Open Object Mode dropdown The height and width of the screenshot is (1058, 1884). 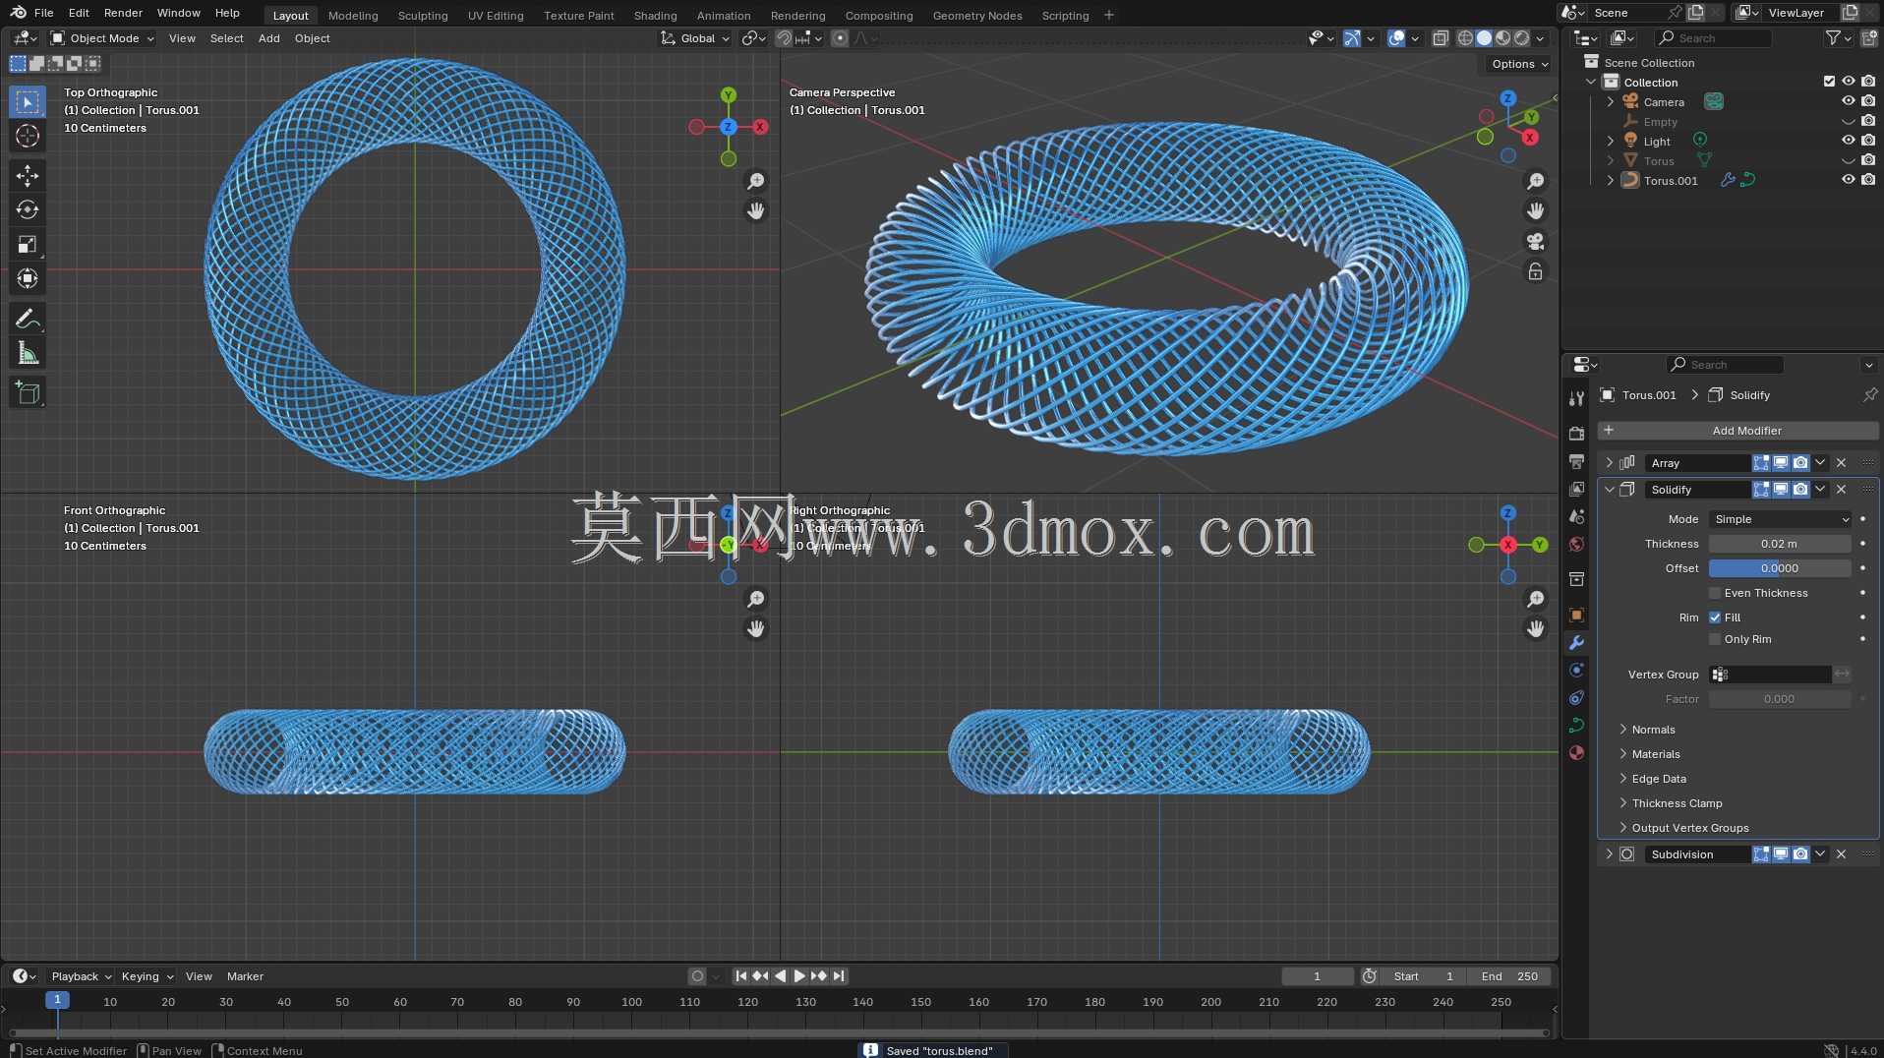(x=102, y=38)
